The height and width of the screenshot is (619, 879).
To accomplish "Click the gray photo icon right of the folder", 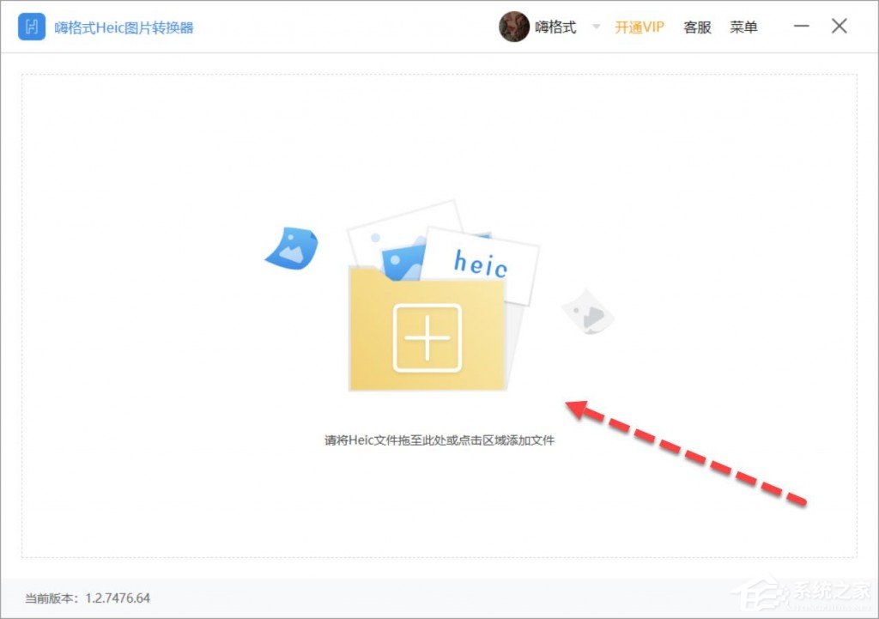I will (x=588, y=313).
